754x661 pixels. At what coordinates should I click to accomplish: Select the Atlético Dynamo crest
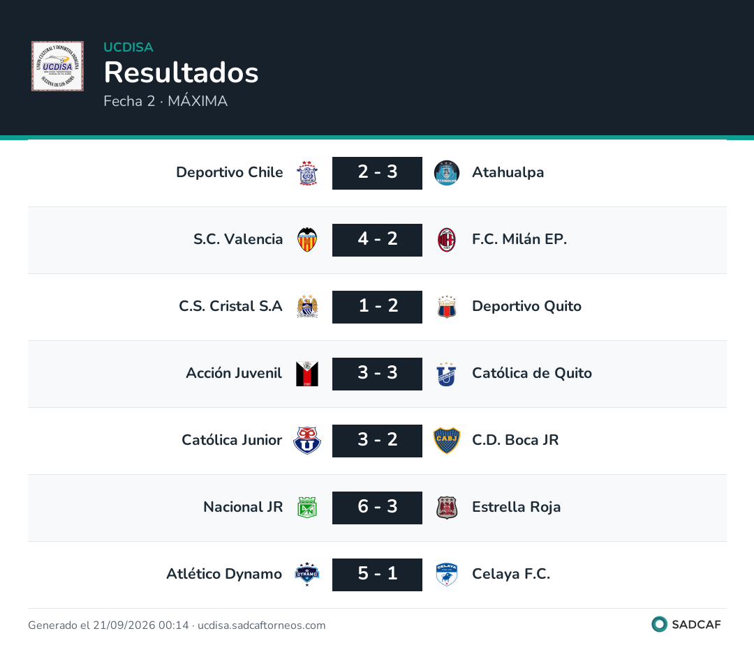[x=306, y=574]
